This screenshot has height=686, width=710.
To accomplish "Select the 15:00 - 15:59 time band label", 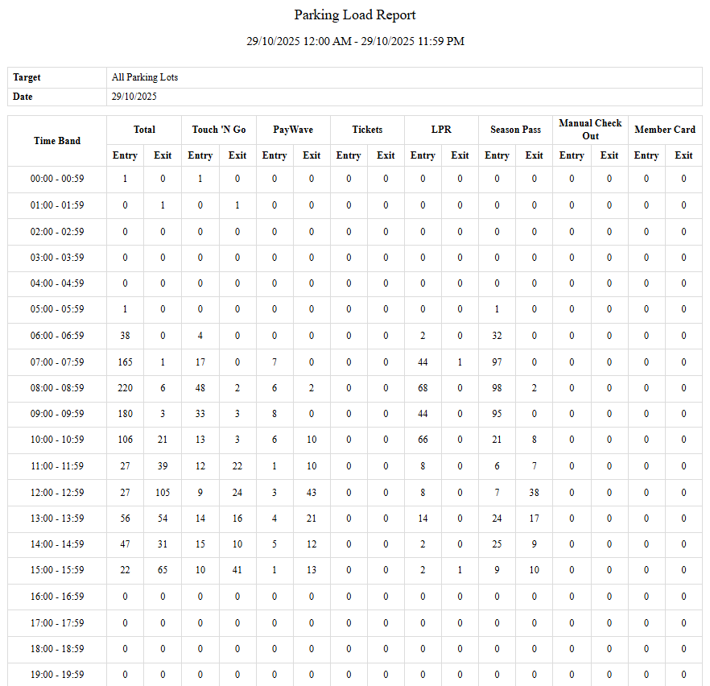I will click(57, 570).
